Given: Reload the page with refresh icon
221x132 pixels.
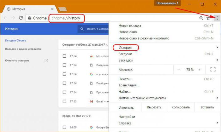Looking at the screenshot, I should pos(21,18).
